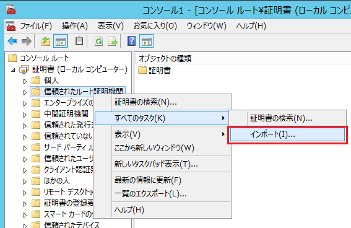
Task: Select クライアント認証 tree item
Action: click(68, 170)
